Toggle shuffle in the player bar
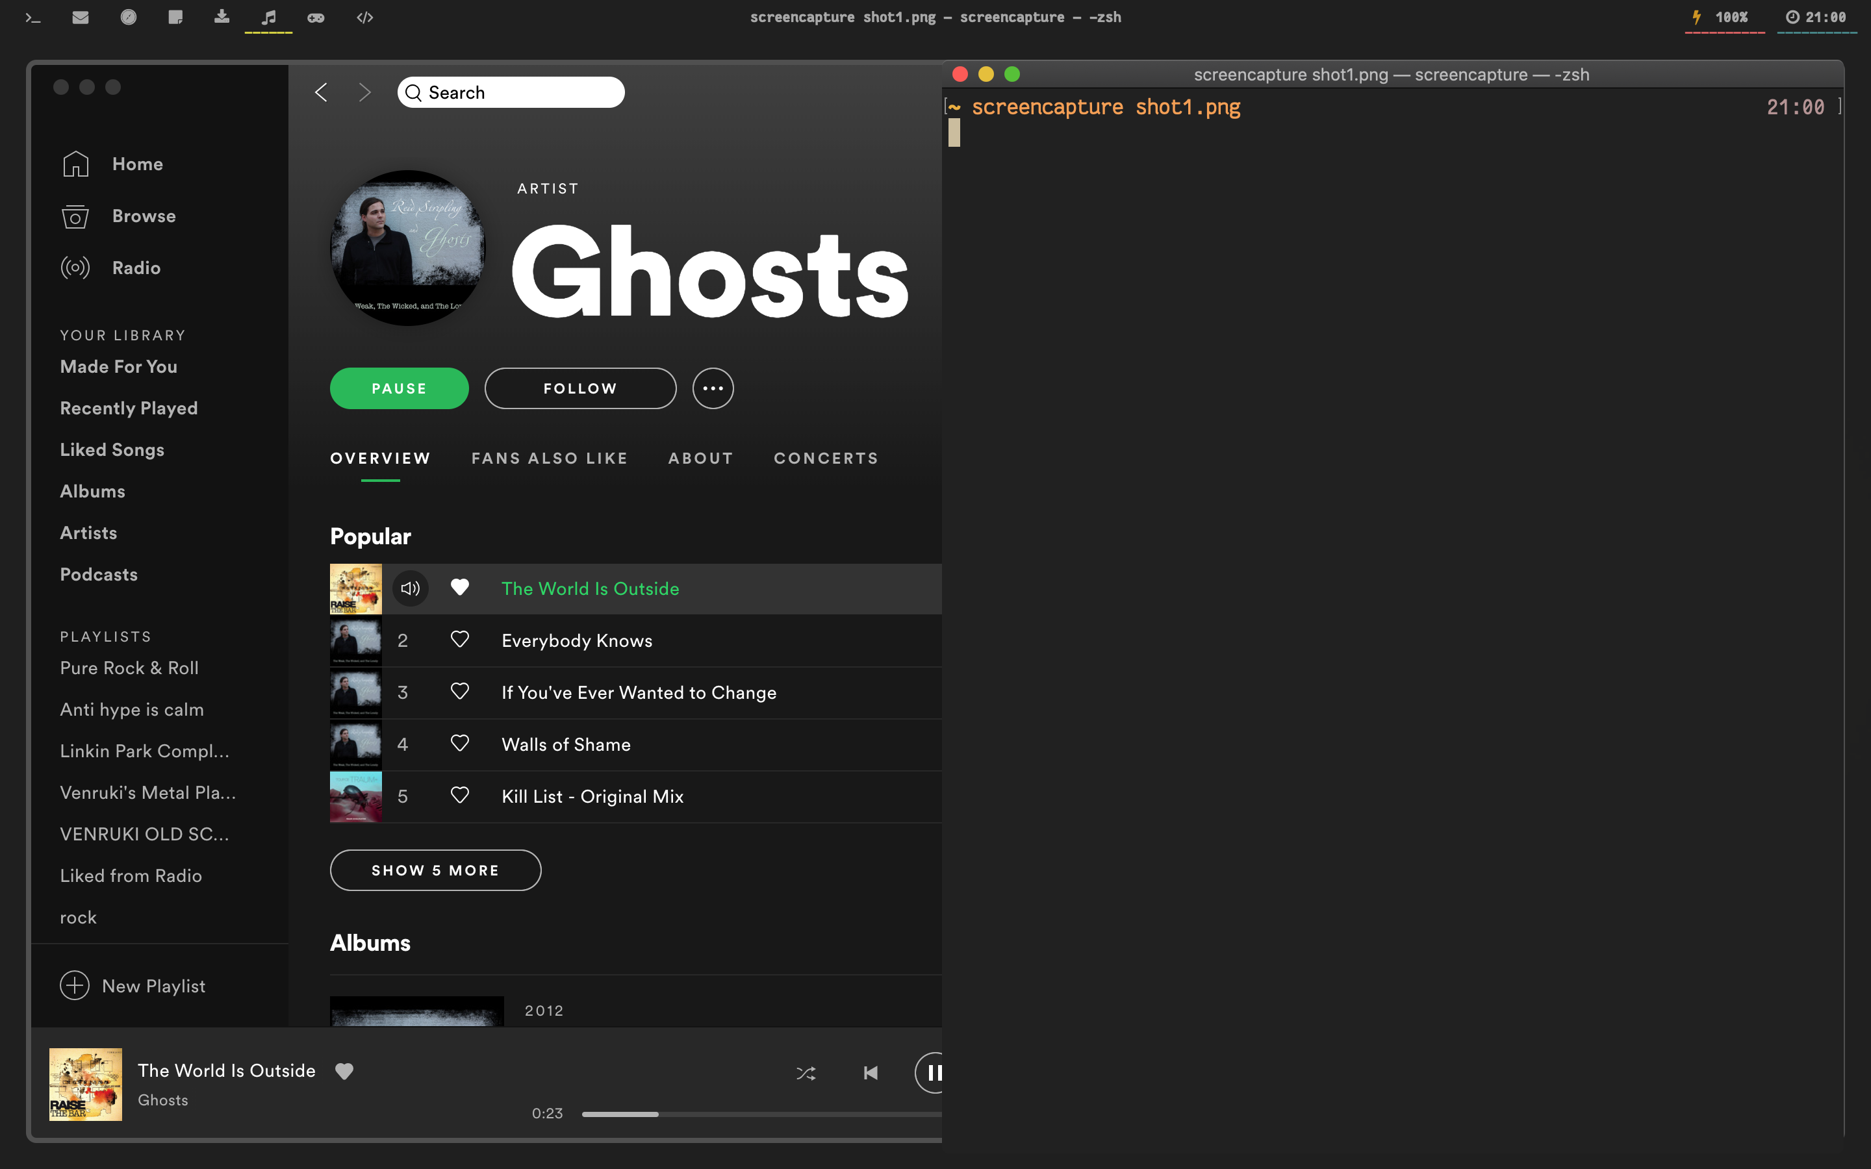This screenshot has width=1871, height=1169. 806,1073
